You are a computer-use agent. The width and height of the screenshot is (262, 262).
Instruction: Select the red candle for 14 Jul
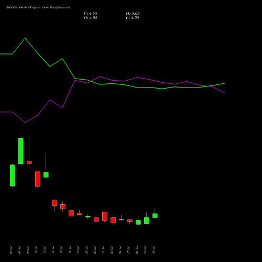(54, 203)
